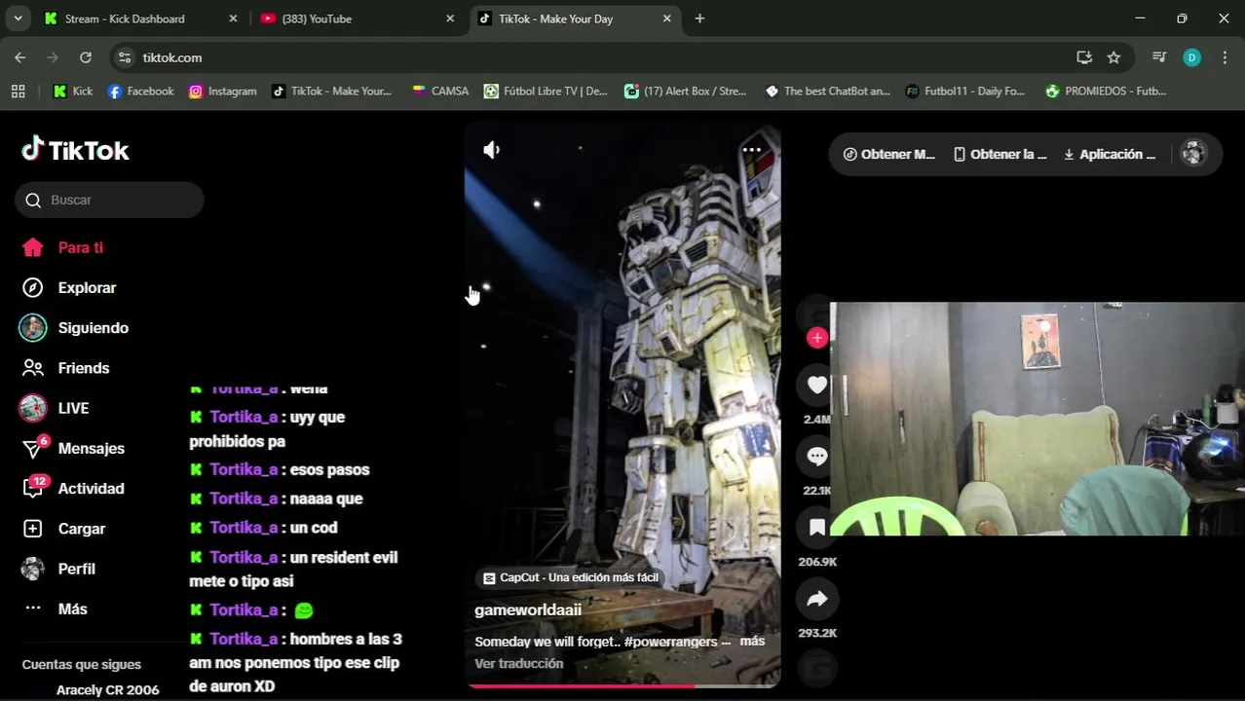Click the #powerrangers hashtag
The height and width of the screenshot is (701, 1245).
click(x=671, y=642)
